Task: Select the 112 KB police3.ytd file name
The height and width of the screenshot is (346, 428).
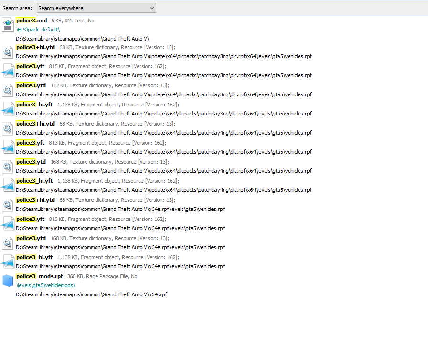Action: pyautogui.click(x=31, y=85)
